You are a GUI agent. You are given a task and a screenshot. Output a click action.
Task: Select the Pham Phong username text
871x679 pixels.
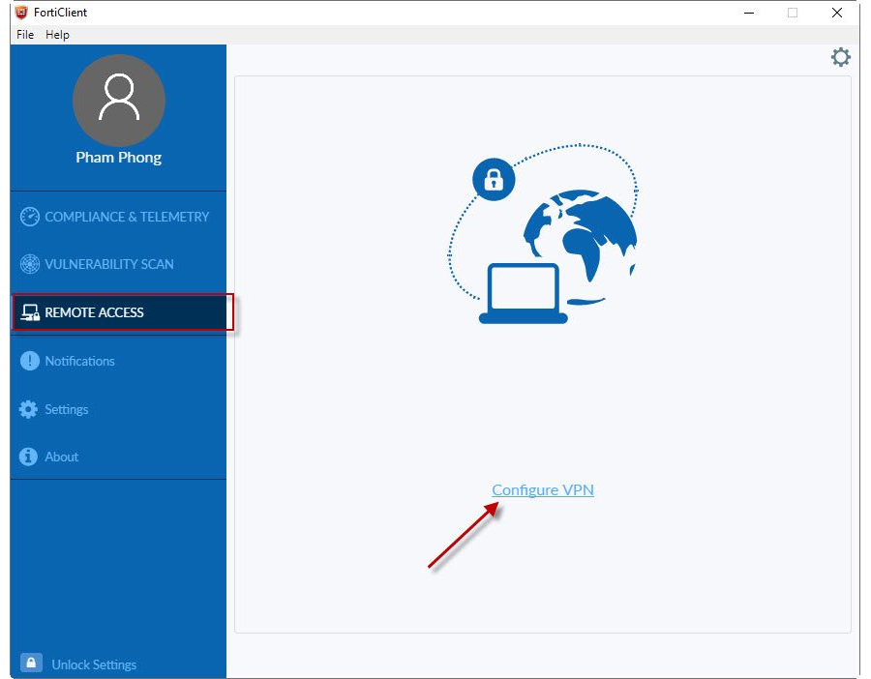(x=119, y=158)
